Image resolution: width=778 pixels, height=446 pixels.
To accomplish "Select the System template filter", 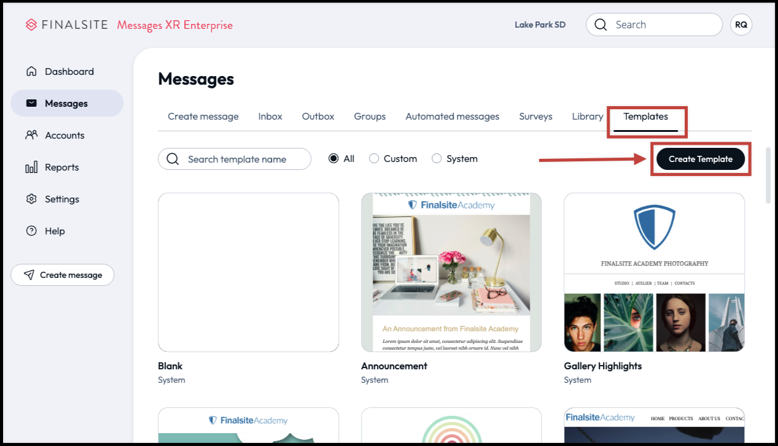I will pos(437,159).
